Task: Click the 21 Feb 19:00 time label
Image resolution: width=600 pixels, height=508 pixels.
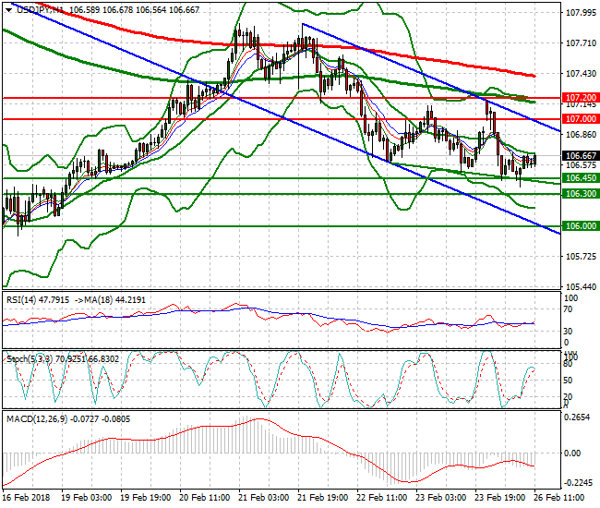Action: [x=322, y=497]
